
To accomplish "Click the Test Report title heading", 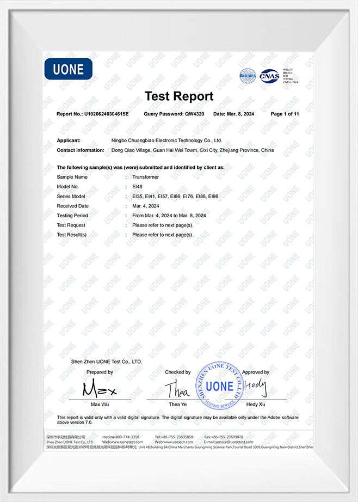I will point(178,96).
